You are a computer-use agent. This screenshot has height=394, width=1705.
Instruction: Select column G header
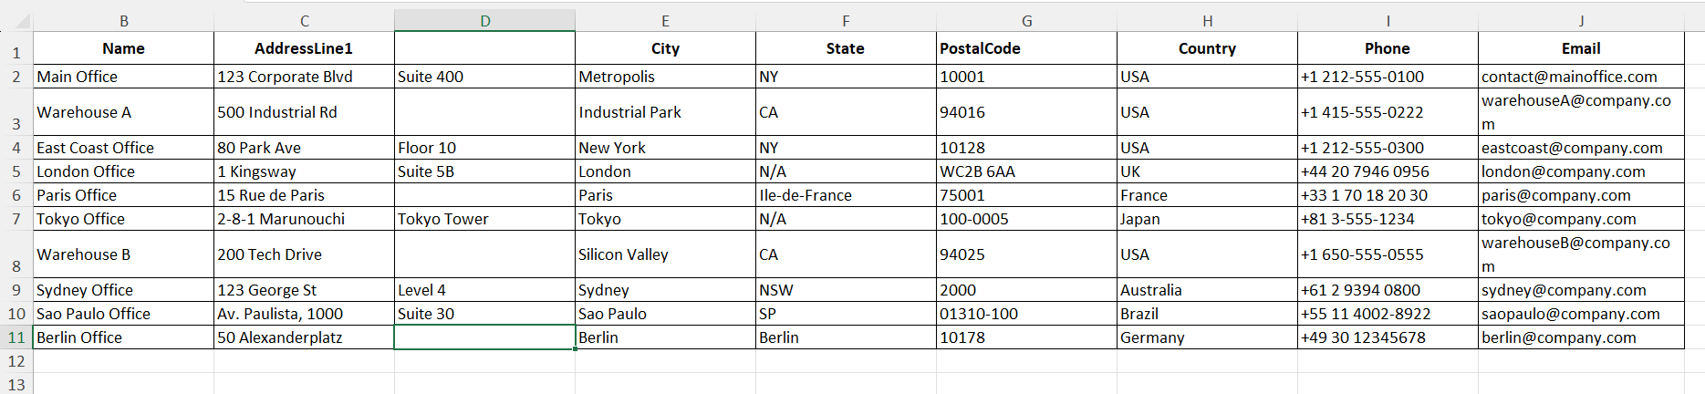tap(1026, 20)
